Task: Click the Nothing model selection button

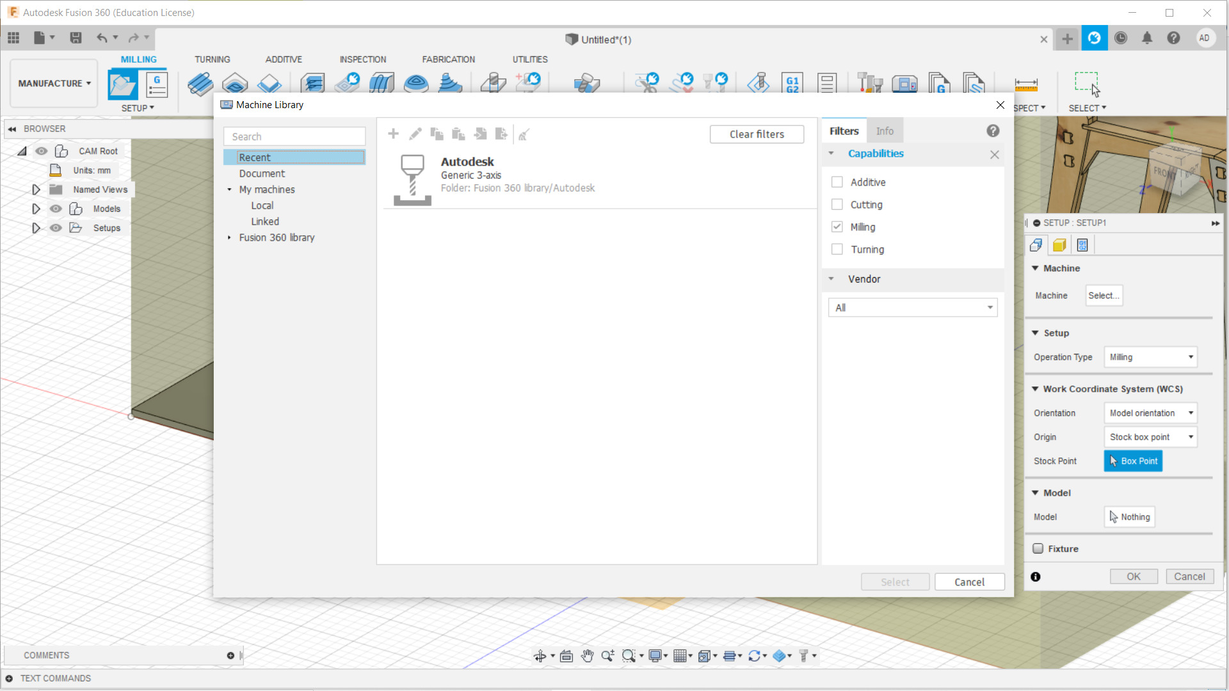Action: coord(1130,517)
